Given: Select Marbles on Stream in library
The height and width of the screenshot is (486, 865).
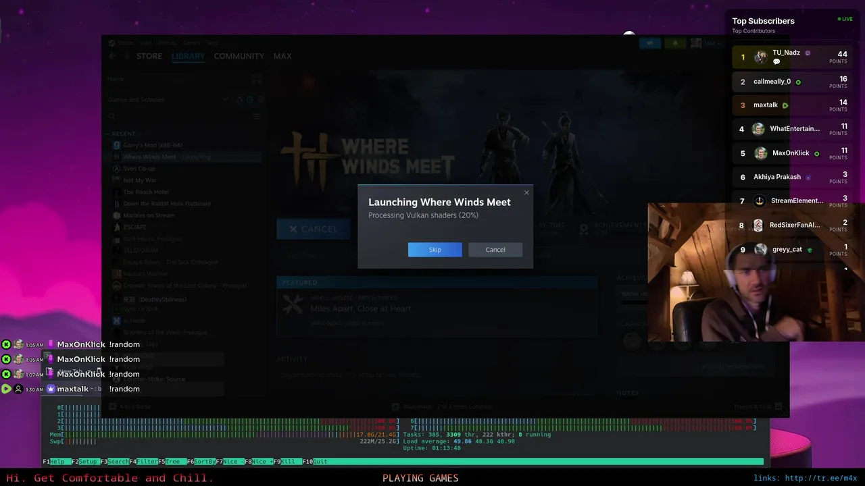Looking at the screenshot, I should 149,215.
